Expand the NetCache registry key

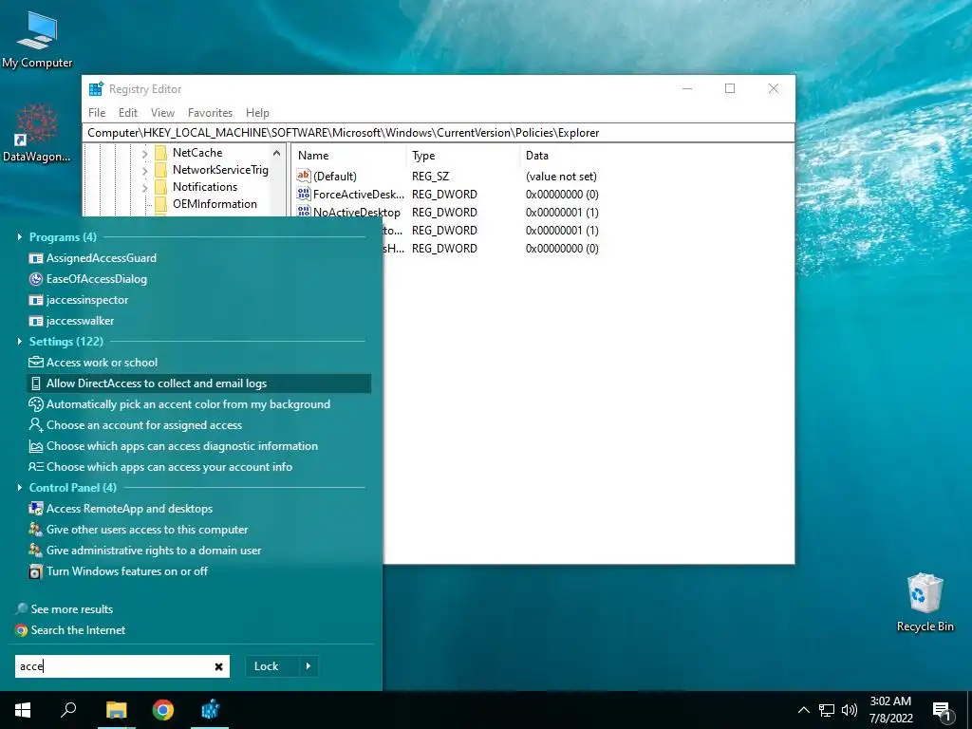(144, 153)
